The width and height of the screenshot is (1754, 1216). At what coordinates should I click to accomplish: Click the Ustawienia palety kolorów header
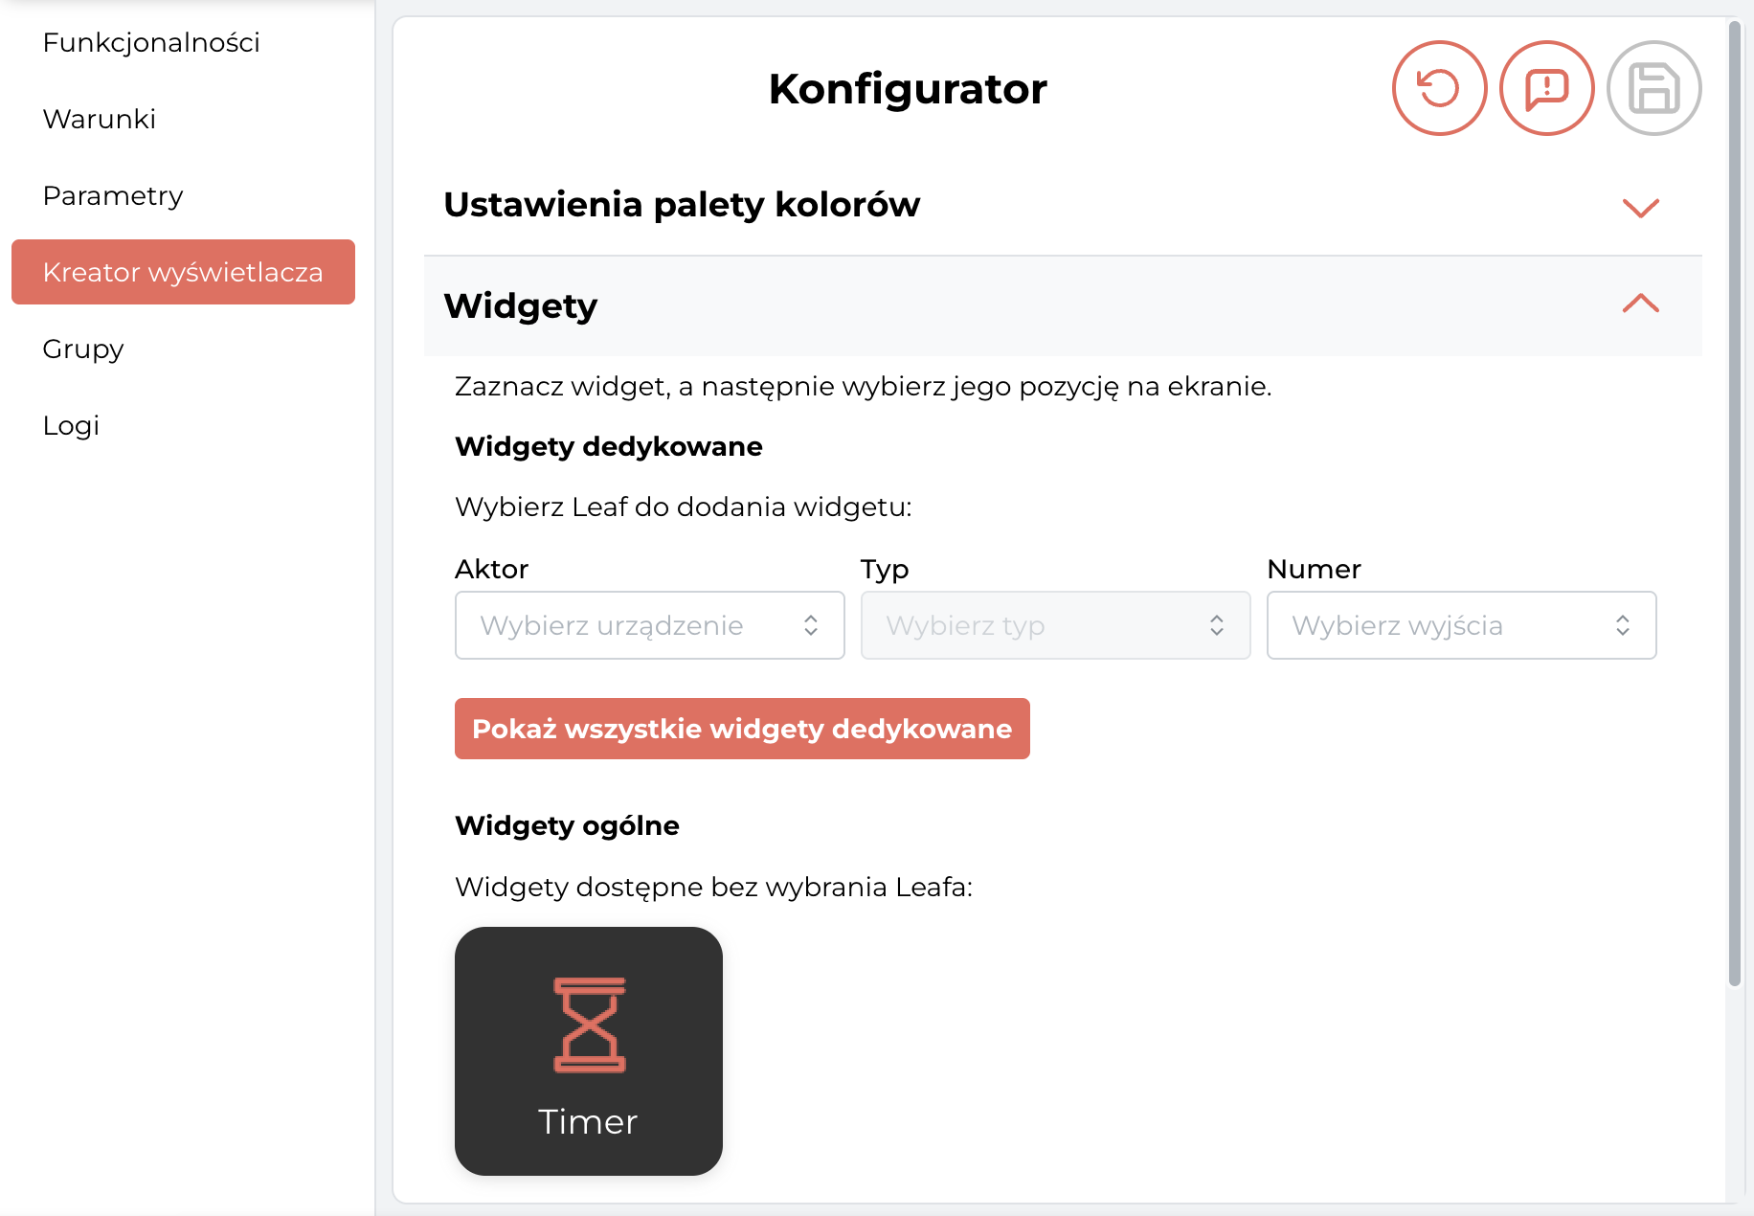[x=1063, y=205]
